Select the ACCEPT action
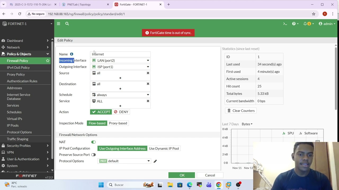 point(101,112)
